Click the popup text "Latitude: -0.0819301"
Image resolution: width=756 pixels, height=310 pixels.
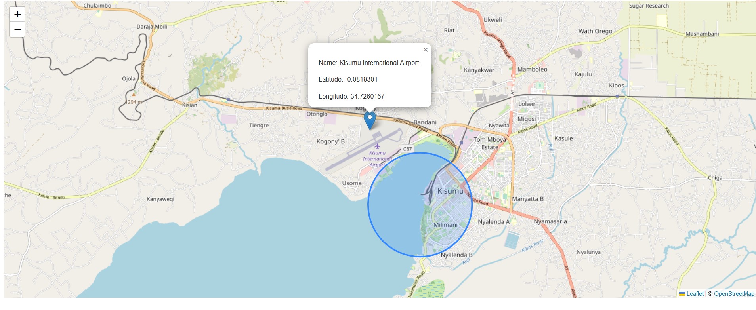[348, 79]
